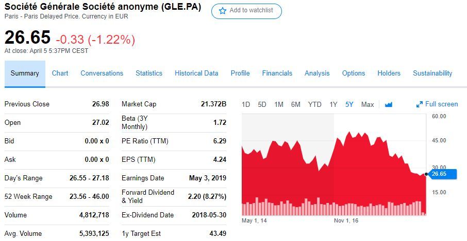467x241 pixels.
Task: Open the Chart tab
Action: (60, 73)
